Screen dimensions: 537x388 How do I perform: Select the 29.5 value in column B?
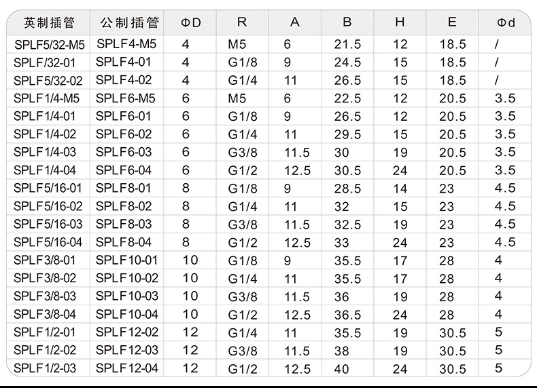coord(347,134)
